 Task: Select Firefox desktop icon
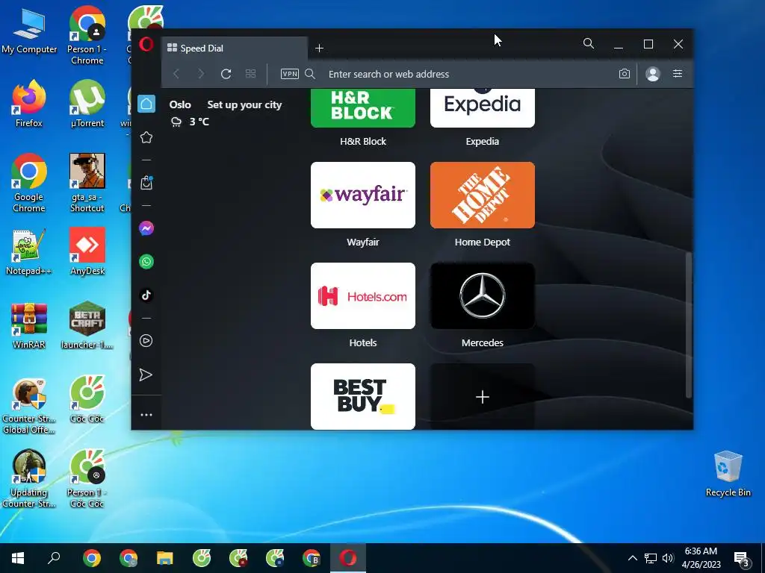(29, 104)
